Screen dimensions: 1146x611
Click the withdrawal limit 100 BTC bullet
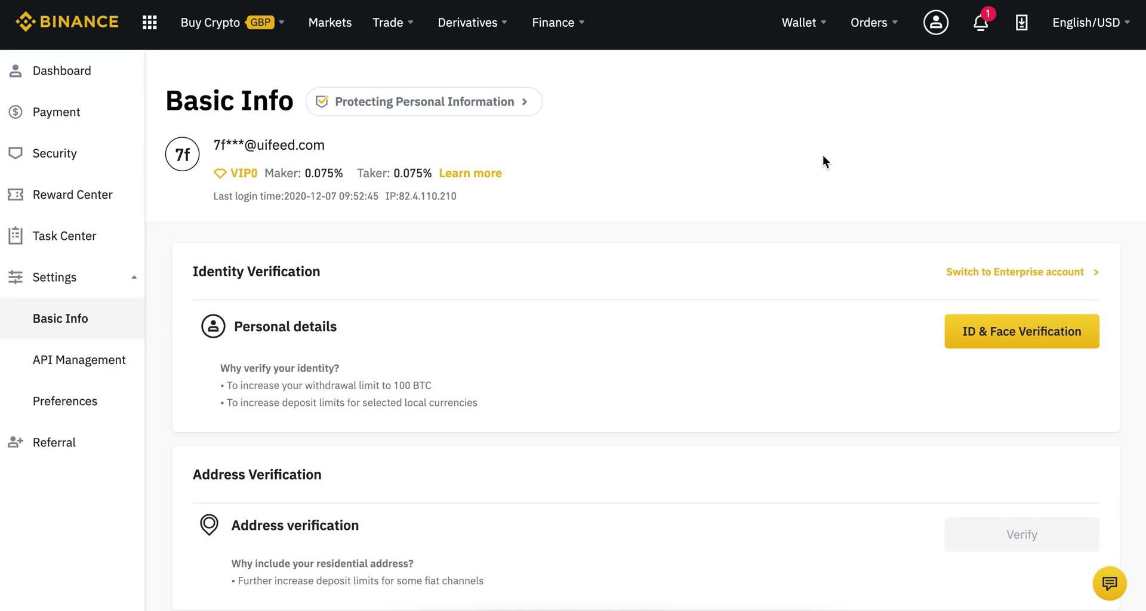[x=326, y=385]
